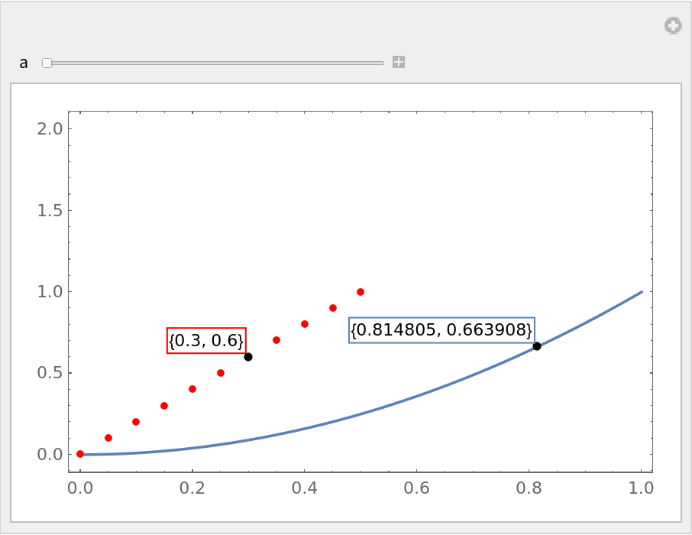The width and height of the screenshot is (692, 535).
Task: Click the red dot at x = 0.35
Action: [x=276, y=340]
